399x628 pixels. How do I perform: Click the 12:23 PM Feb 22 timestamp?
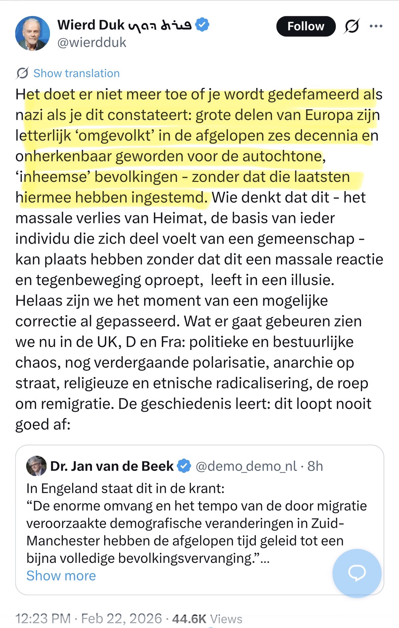tap(89, 618)
